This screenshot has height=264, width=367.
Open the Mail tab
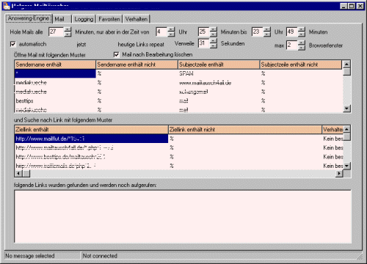click(x=59, y=19)
